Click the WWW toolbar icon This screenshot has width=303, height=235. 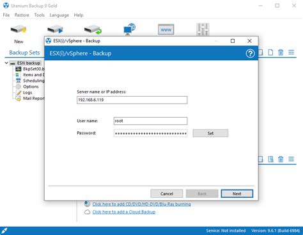pyautogui.click(x=166, y=29)
